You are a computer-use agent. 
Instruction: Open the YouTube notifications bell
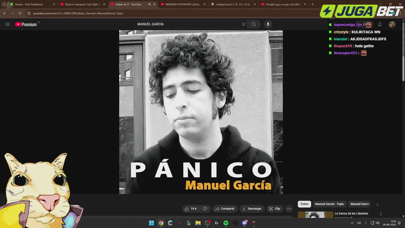[380, 24]
